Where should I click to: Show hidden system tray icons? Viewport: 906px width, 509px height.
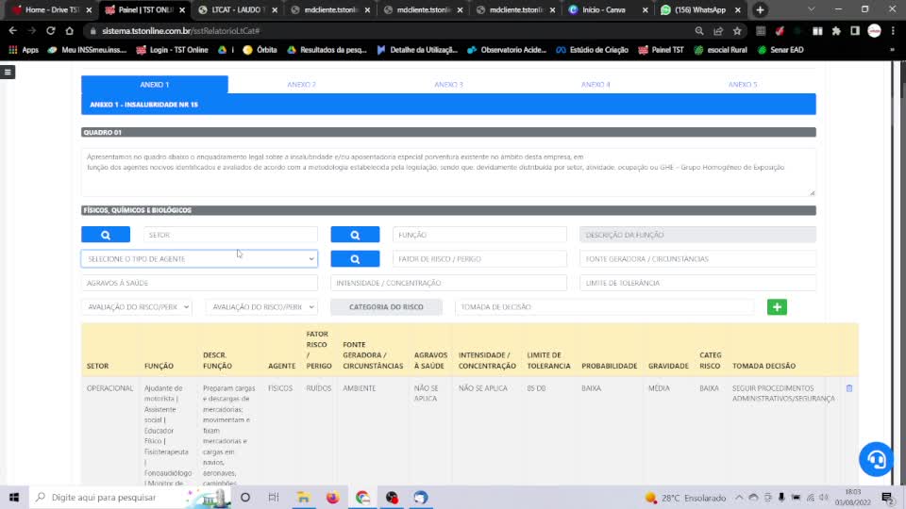pyautogui.click(x=739, y=498)
